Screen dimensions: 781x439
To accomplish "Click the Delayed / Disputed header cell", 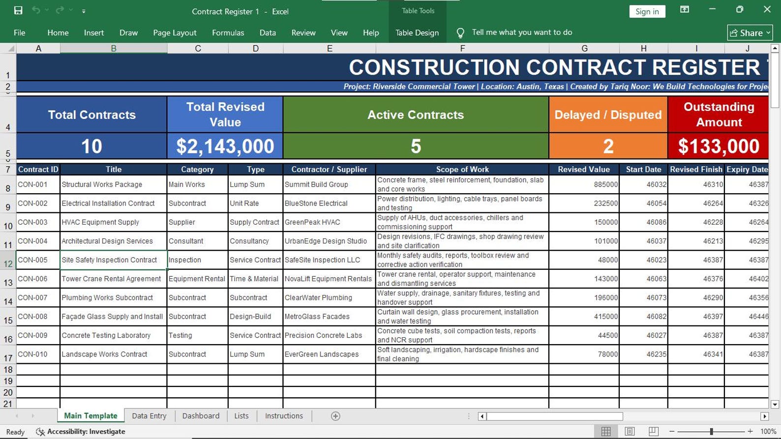I will coord(608,115).
